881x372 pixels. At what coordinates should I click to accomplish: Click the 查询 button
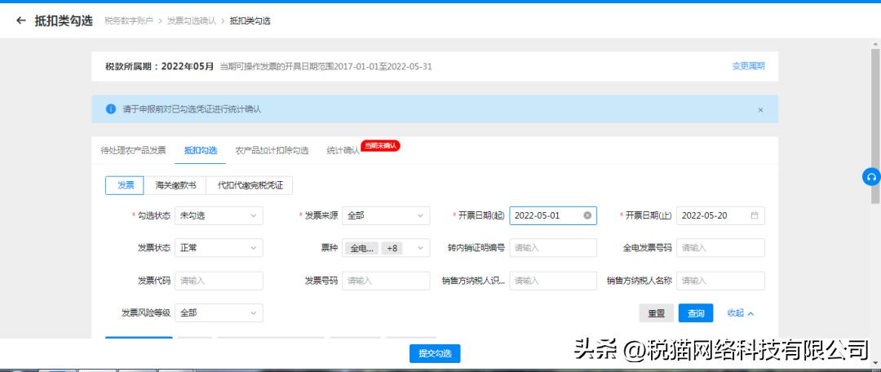coord(696,313)
